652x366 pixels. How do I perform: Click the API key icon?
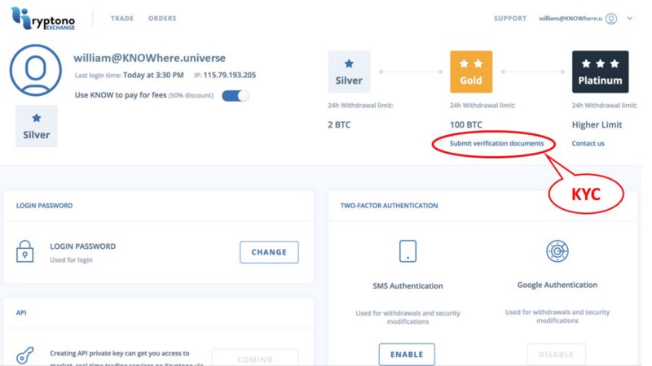25,355
